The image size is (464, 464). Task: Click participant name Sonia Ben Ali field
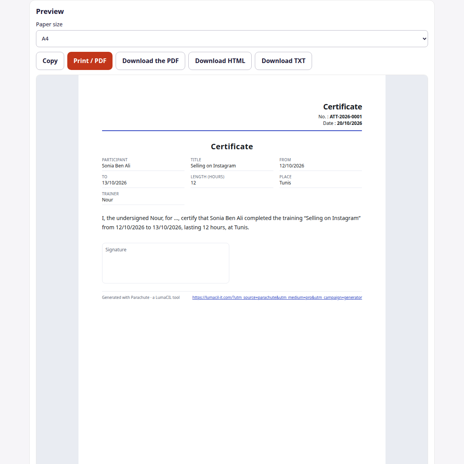(116, 165)
